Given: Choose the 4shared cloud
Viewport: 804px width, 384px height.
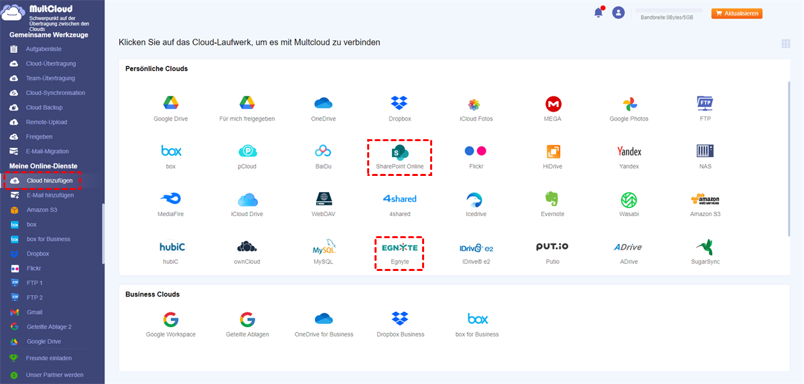Looking at the screenshot, I should [x=399, y=199].
